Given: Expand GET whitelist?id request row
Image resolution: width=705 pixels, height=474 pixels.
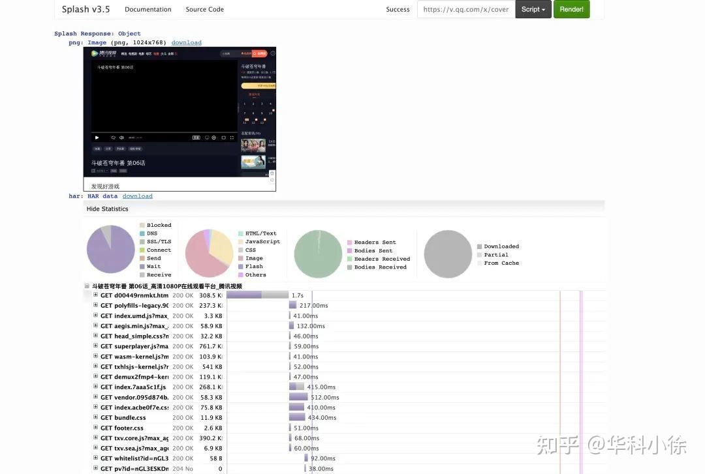Looking at the screenshot, I should (95, 458).
